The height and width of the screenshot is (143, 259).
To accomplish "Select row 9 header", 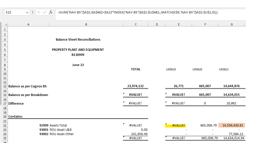I will tap(5, 69).
